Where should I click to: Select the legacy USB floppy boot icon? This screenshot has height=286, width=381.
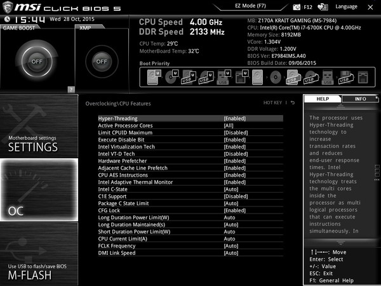(x=346, y=77)
